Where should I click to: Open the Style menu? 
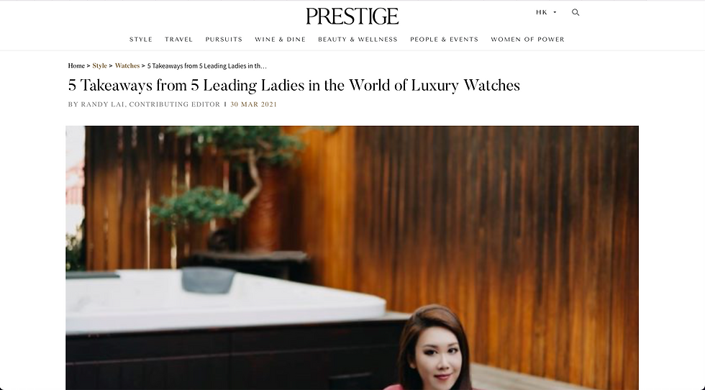[141, 39]
